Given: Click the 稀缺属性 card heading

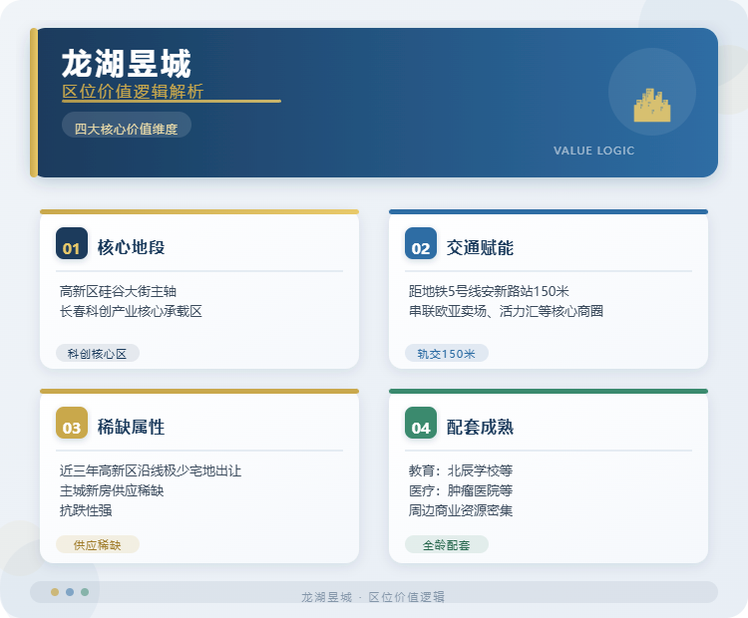Looking at the screenshot, I should tap(132, 427).
